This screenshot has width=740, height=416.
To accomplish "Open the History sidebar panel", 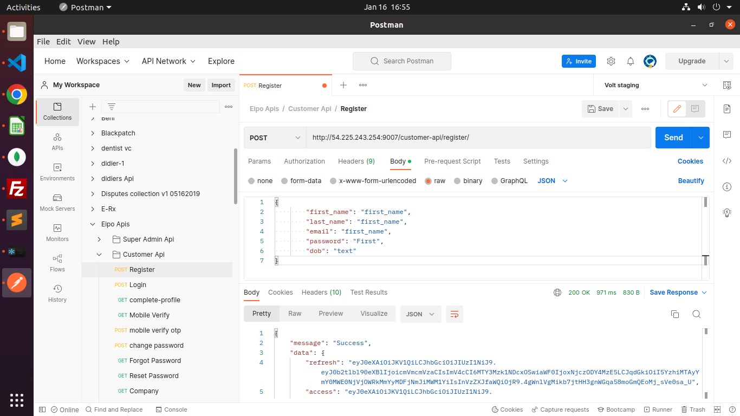I will [x=57, y=293].
